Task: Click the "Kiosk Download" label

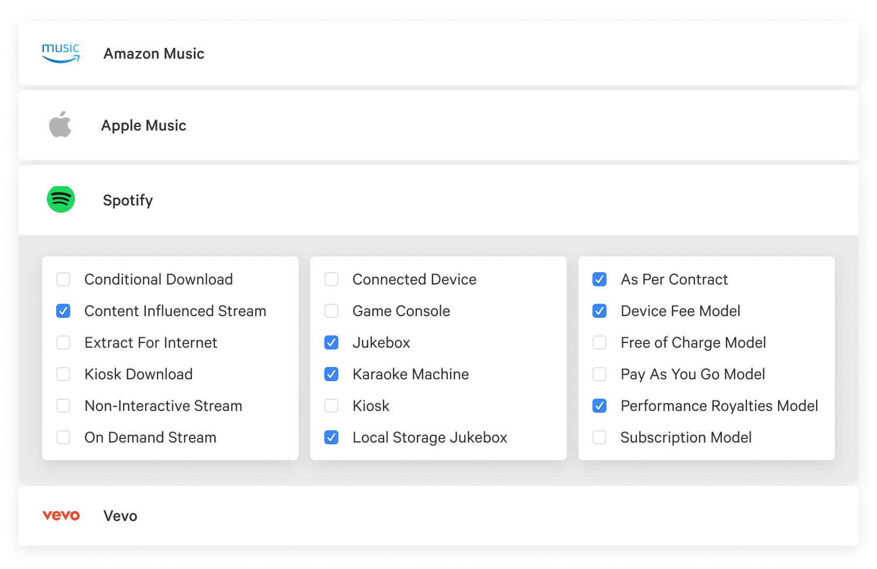Action: 139,374
